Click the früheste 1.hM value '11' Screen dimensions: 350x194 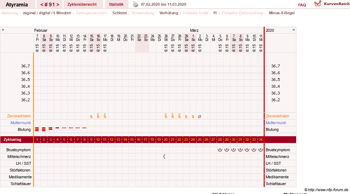215,13
